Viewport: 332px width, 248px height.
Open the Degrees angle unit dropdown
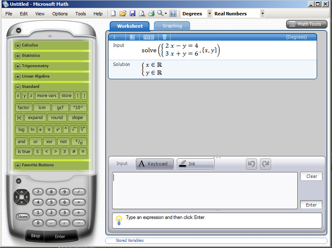(x=209, y=14)
